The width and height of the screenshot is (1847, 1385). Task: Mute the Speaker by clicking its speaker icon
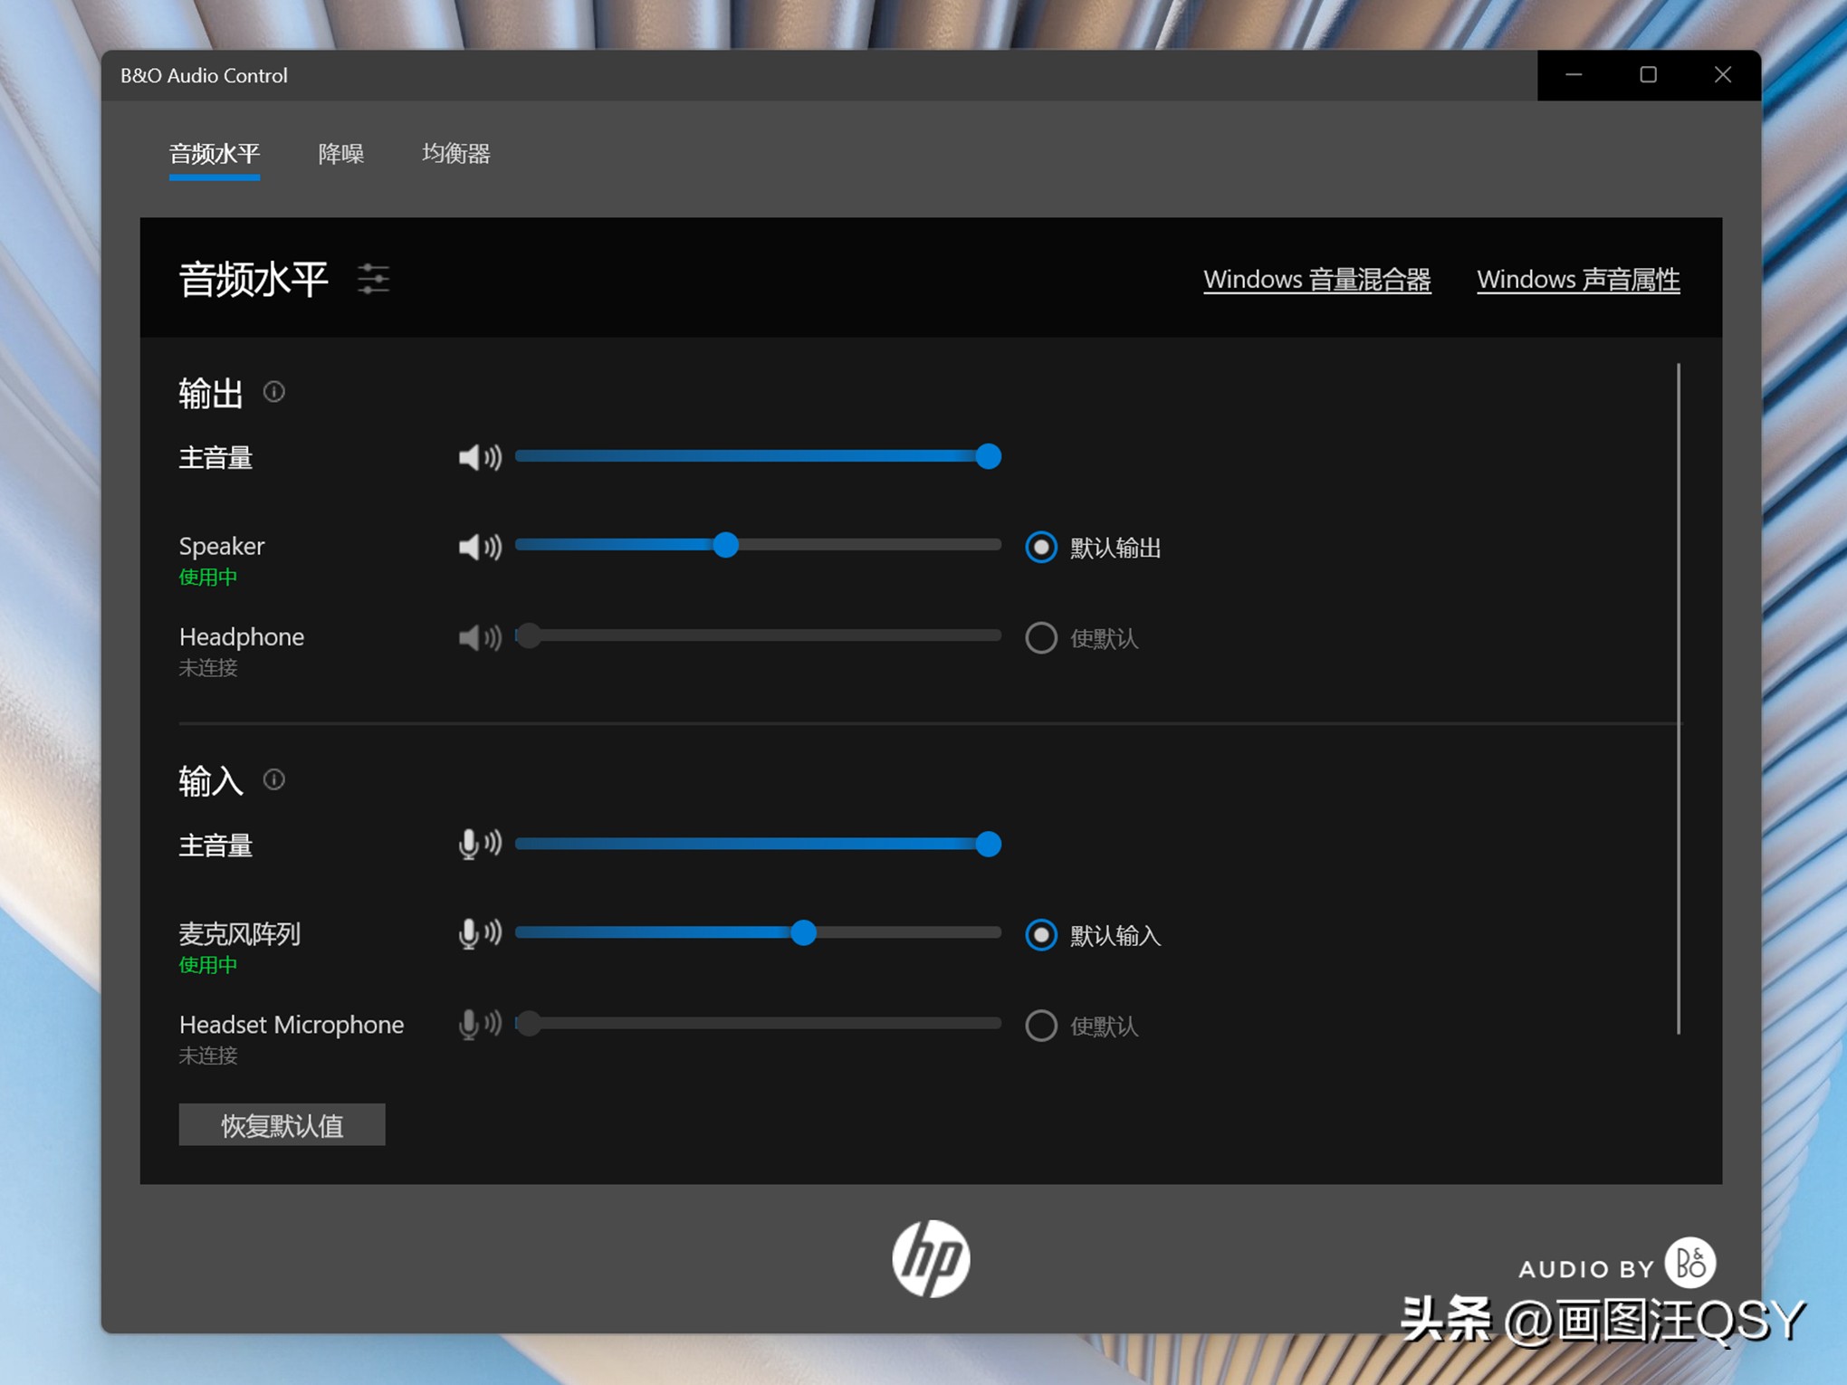click(478, 547)
